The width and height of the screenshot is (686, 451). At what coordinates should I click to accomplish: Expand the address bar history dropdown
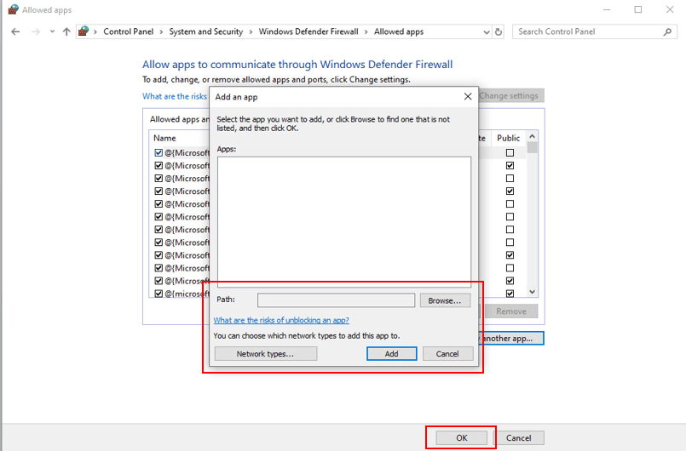coord(486,31)
